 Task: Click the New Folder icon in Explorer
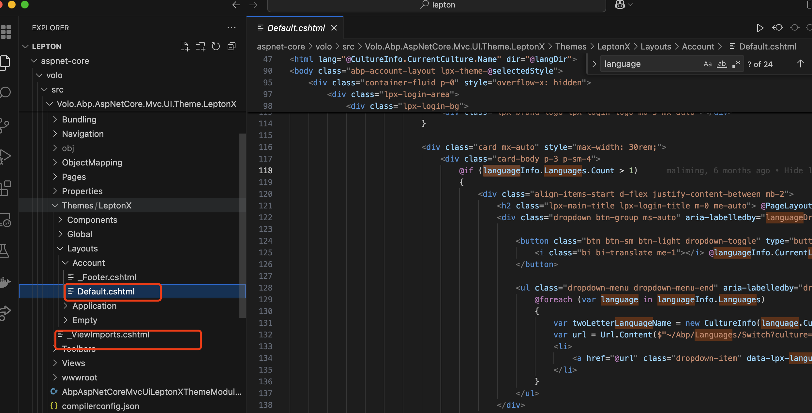[x=200, y=47]
